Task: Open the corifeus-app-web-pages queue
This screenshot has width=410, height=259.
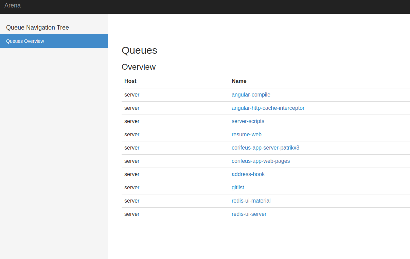Action: pos(261,161)
